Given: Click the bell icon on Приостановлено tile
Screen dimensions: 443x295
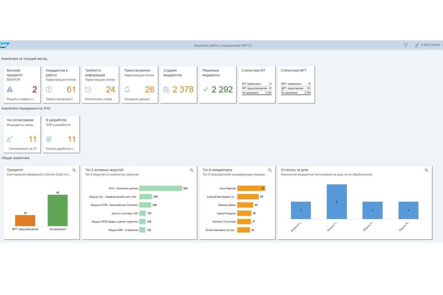Looking at the screenshot, I should tap(127, 90).
